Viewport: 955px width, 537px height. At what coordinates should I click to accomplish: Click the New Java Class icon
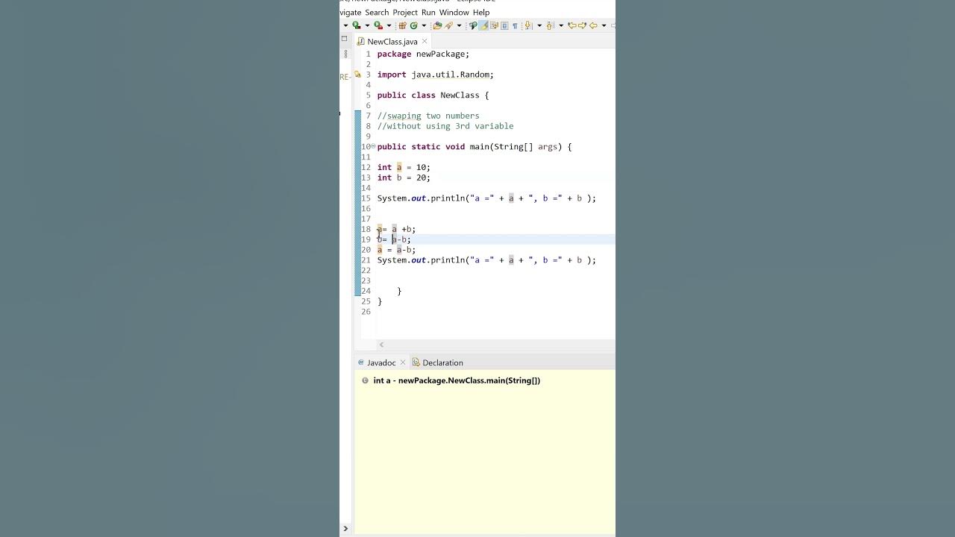[413, 25]
